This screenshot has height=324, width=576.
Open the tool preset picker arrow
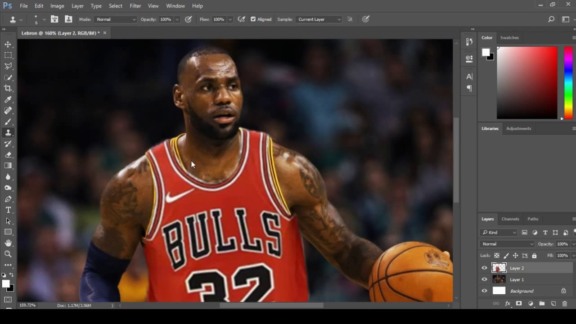pos(21,19)
